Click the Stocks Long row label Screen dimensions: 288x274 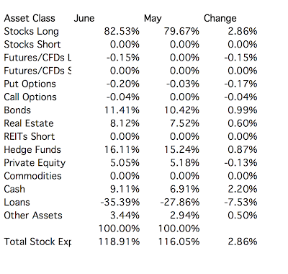pyautogui.click(x=31, y=32)
